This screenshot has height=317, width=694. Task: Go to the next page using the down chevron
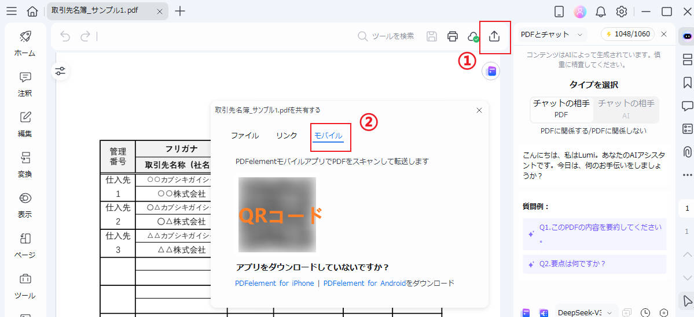[x=687, y=278]
